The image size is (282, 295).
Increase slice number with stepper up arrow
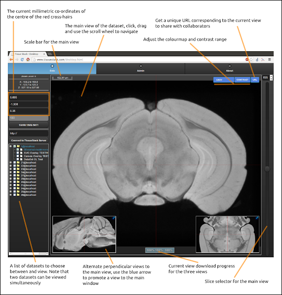pyautogui.click(x=271, y=76)
